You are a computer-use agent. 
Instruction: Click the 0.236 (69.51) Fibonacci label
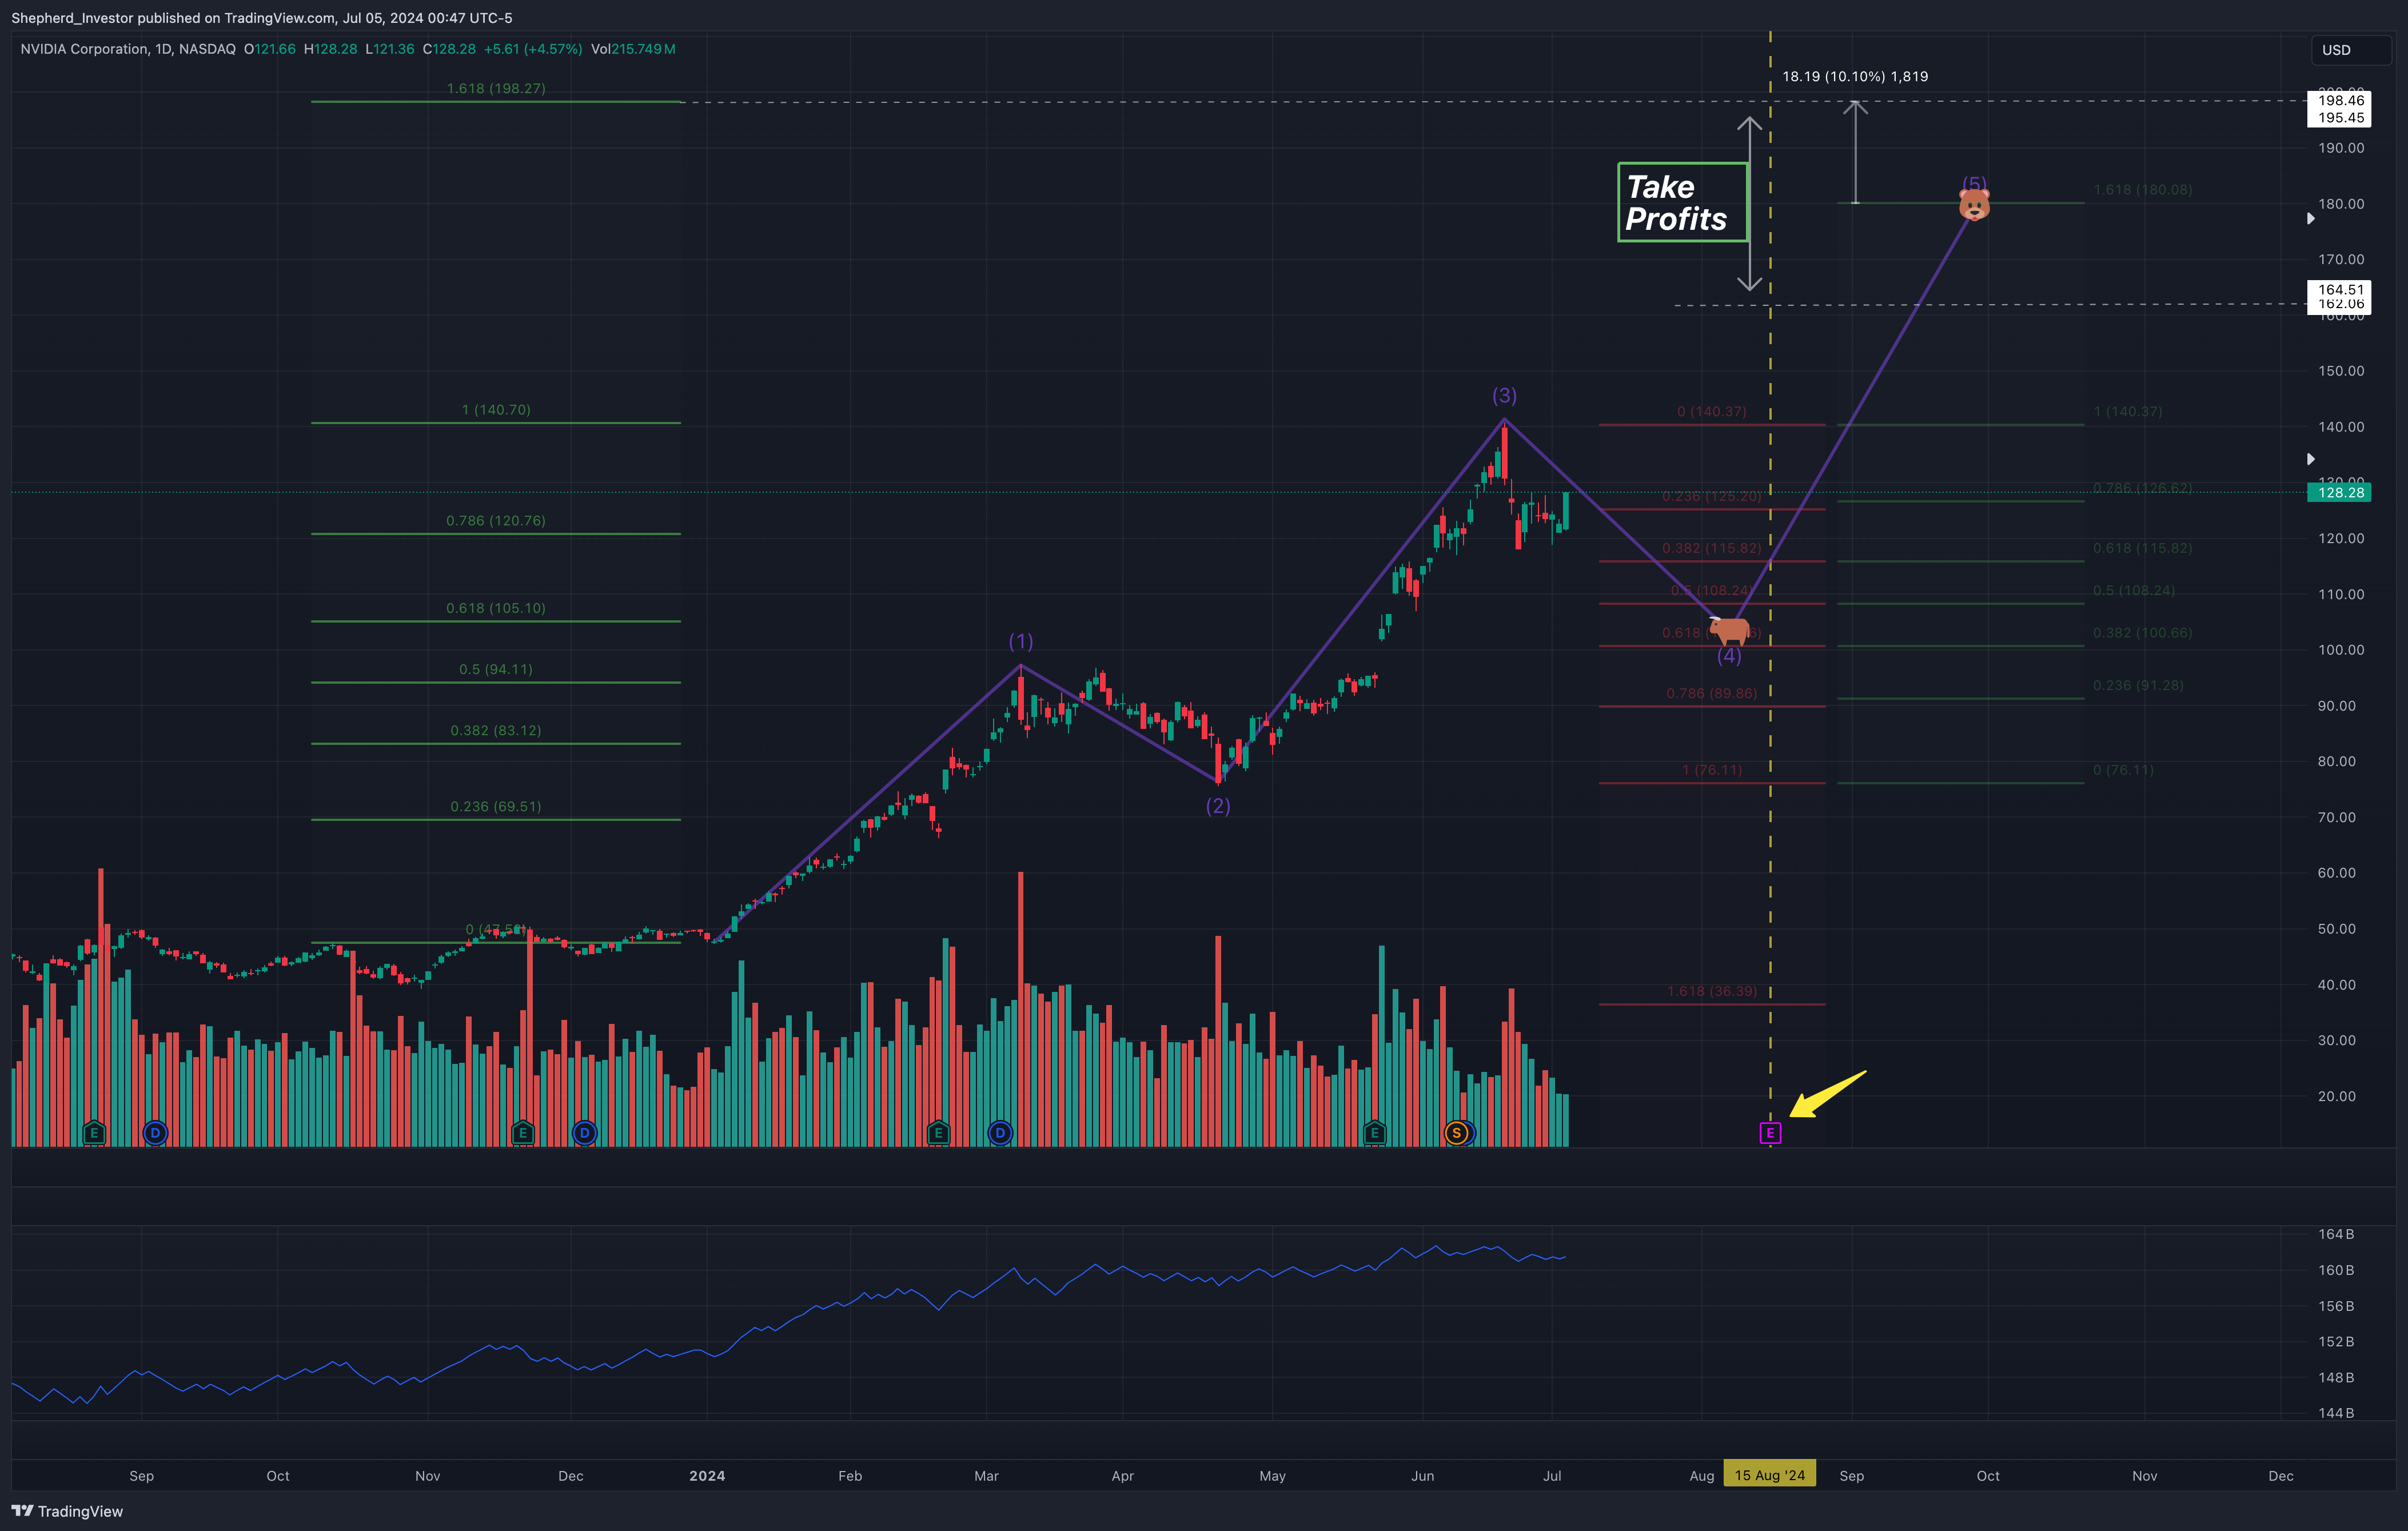(x=496, y=807)
